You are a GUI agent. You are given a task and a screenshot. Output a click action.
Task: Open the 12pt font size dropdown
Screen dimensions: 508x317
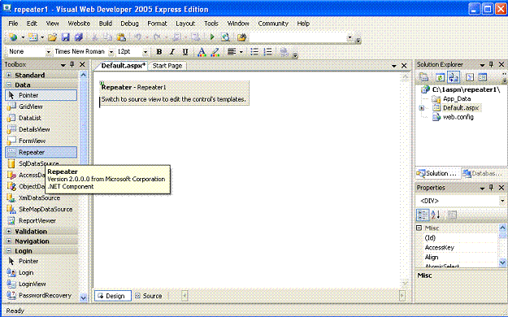(145, 52)
